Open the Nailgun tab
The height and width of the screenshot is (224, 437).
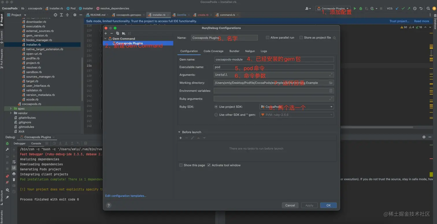(250, 51)
